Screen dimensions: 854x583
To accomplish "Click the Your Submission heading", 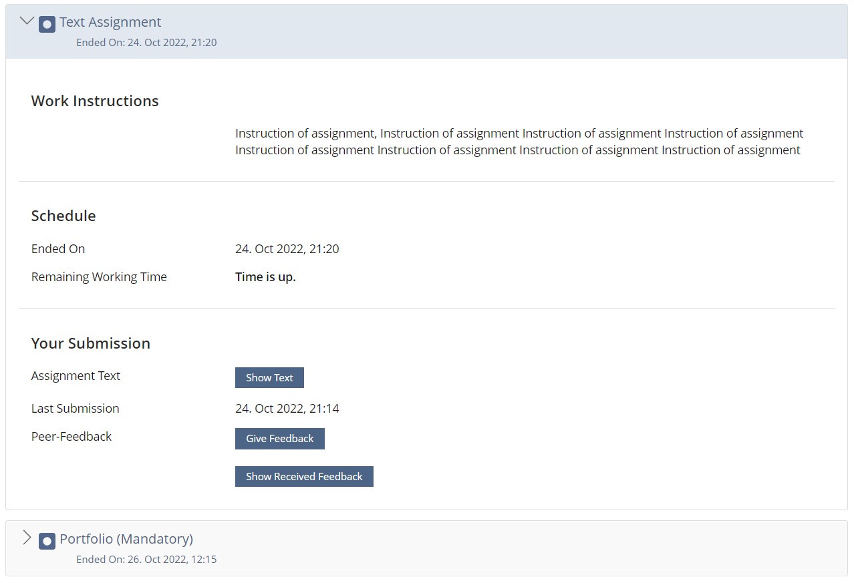I will point(91,343).
